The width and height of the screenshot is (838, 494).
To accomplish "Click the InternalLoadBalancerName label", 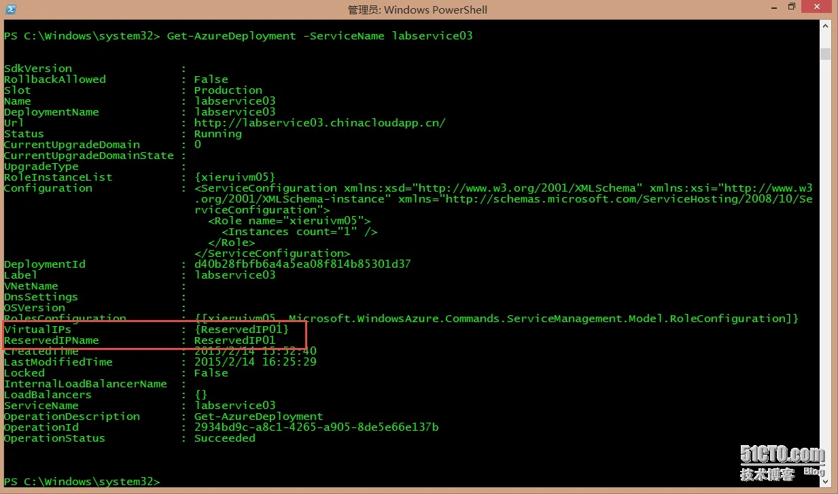I will pyautogui.click(x=85, y=384).
